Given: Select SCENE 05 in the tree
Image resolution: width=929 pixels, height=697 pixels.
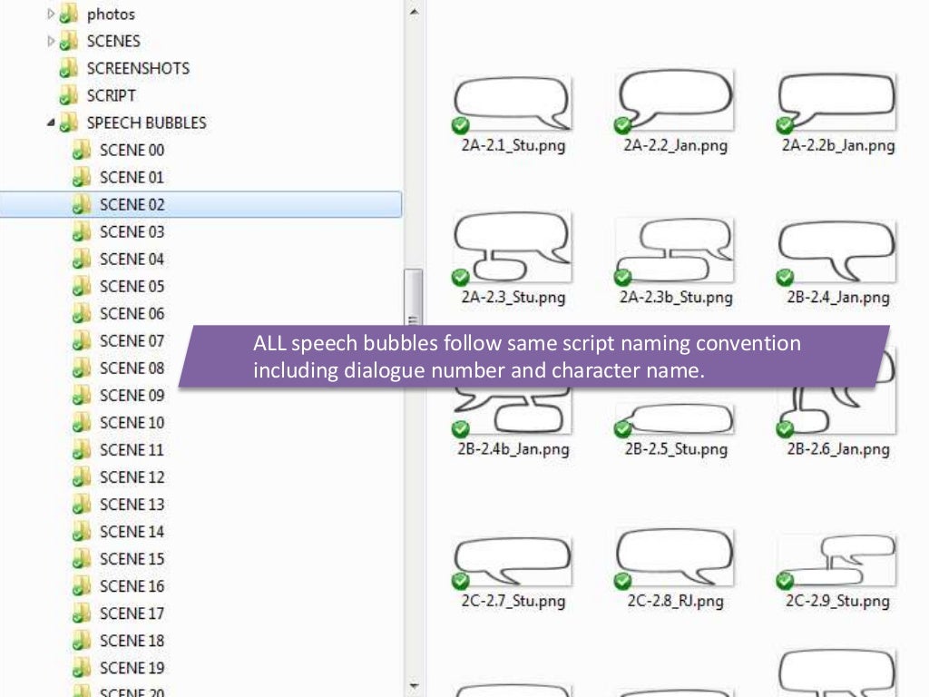Looking at the screenshot, I should [132, 286].
